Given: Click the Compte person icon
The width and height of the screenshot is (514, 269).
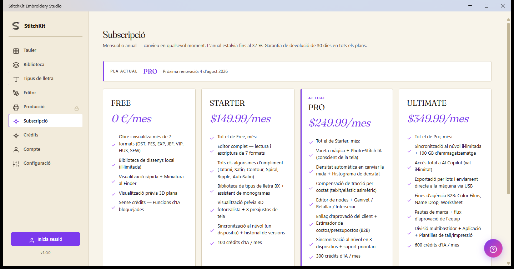Looking at the screenshot, I should (x=16, y=149).
